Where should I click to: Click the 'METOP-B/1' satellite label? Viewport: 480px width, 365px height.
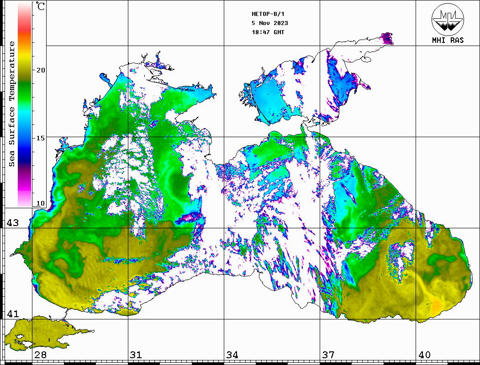click(268, 14)
